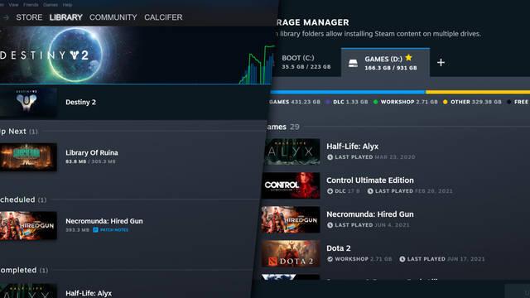Viewport: 530px width, 298px height.
Task: Click the Library Of Ruina thumbnail
Action: click(x=28, y=157)
